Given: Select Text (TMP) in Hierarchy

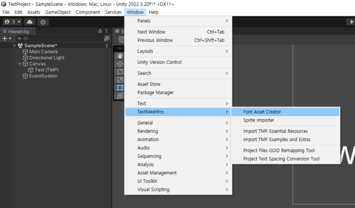Looking at the screenshot, I should click(46, 70).
